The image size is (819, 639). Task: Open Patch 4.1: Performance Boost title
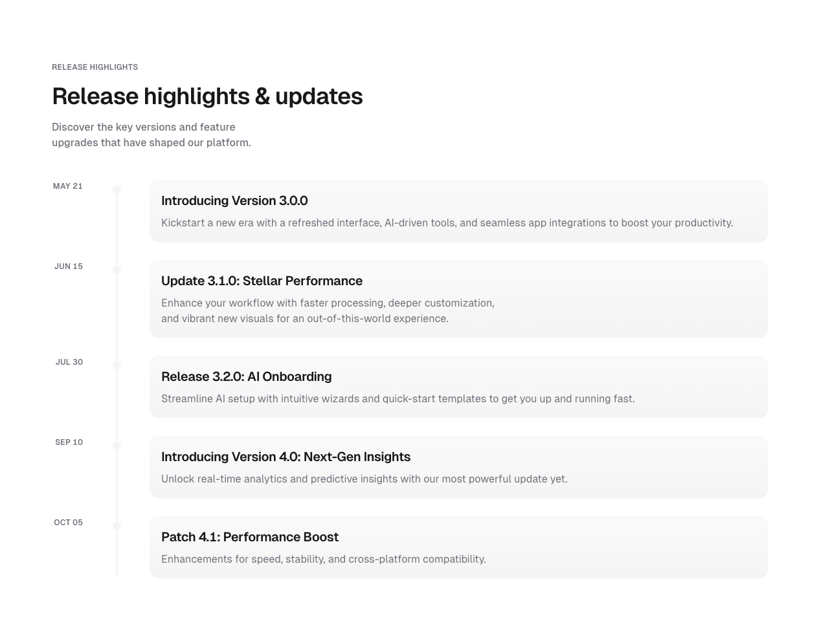pyautogui.click(x=250, y=537)
